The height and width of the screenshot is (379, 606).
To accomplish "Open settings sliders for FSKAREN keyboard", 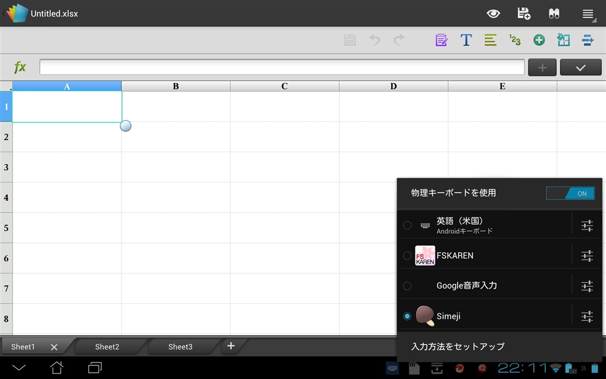I will point(586,256).
